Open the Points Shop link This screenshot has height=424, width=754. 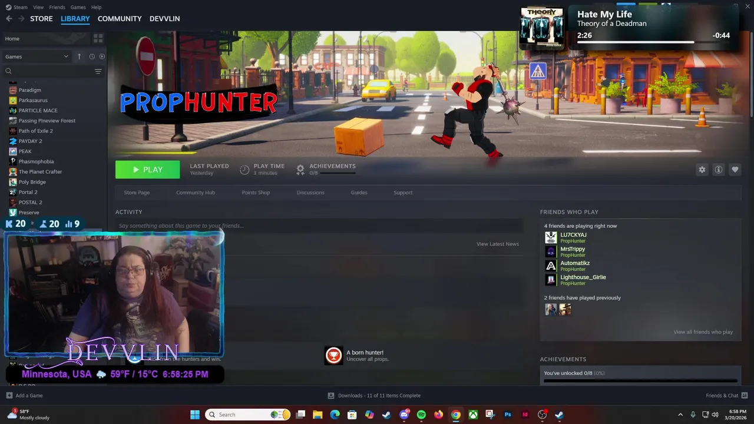[256, 193]
